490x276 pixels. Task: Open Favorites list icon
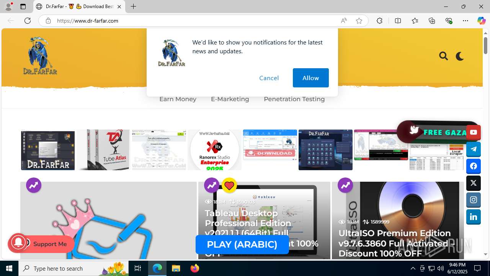[415, 21]
